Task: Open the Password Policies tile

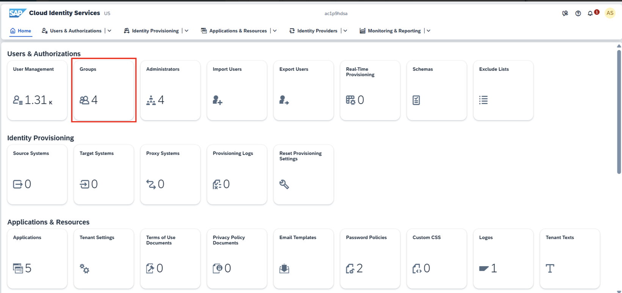Action: [370, 259]
